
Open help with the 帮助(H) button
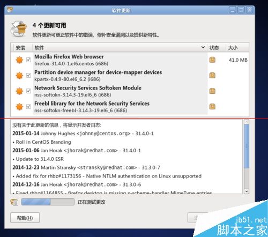[x=25, y=218]
